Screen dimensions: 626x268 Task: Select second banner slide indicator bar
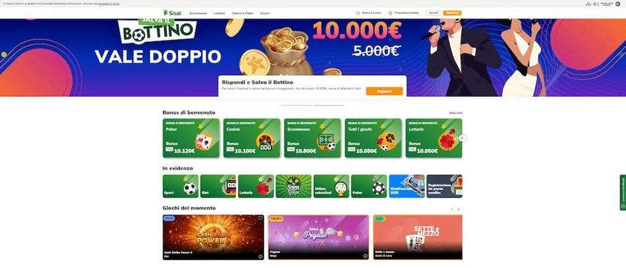pos(329,105)
